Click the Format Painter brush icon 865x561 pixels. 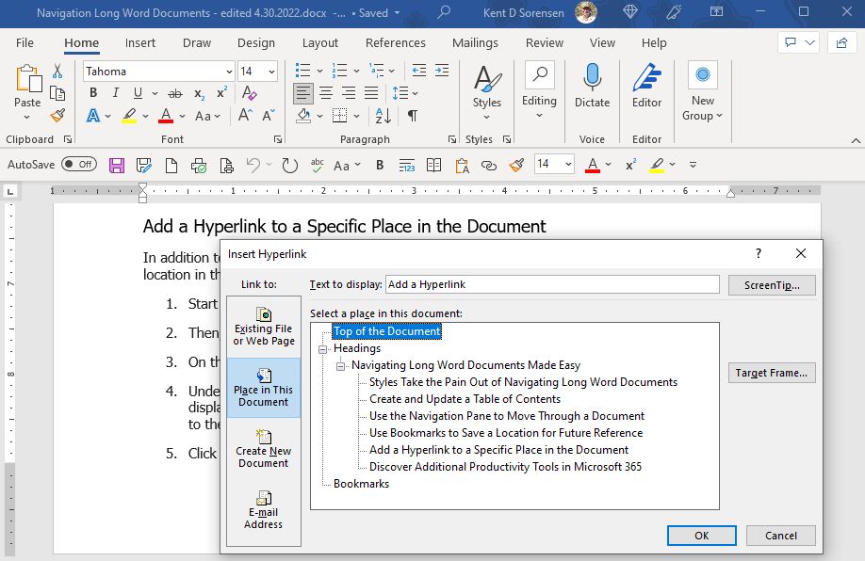coord(57,116)
